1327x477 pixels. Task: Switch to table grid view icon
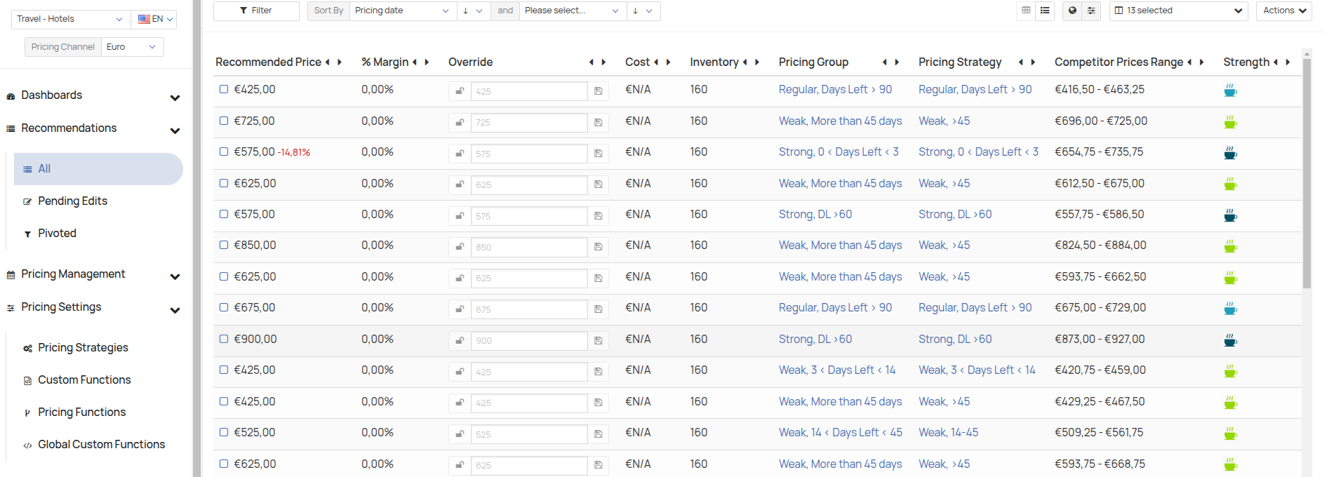[x=1026, y=11]
